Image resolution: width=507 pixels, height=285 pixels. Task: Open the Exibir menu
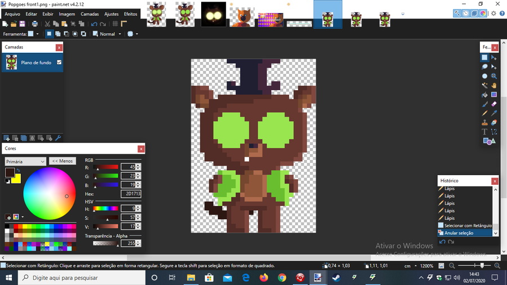[48, 14]
